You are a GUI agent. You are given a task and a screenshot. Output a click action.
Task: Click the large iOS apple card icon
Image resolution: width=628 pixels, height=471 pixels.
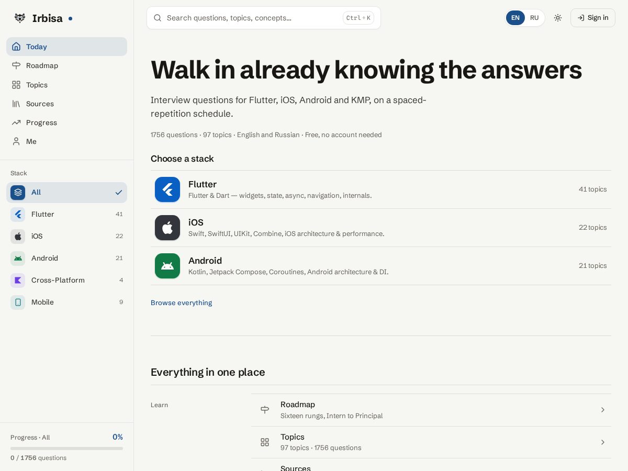pos(167,228)
